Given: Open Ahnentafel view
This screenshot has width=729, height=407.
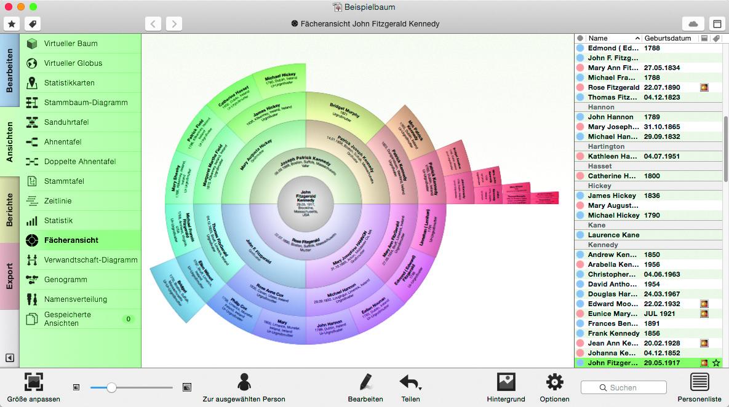Looking at the screenshot, I should click(81, 141).
